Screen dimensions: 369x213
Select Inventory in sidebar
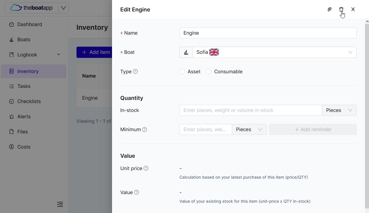34,71
